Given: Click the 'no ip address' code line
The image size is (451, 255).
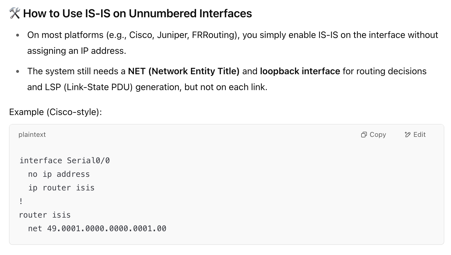Looking at the screenshot, I should pos(59,174).
